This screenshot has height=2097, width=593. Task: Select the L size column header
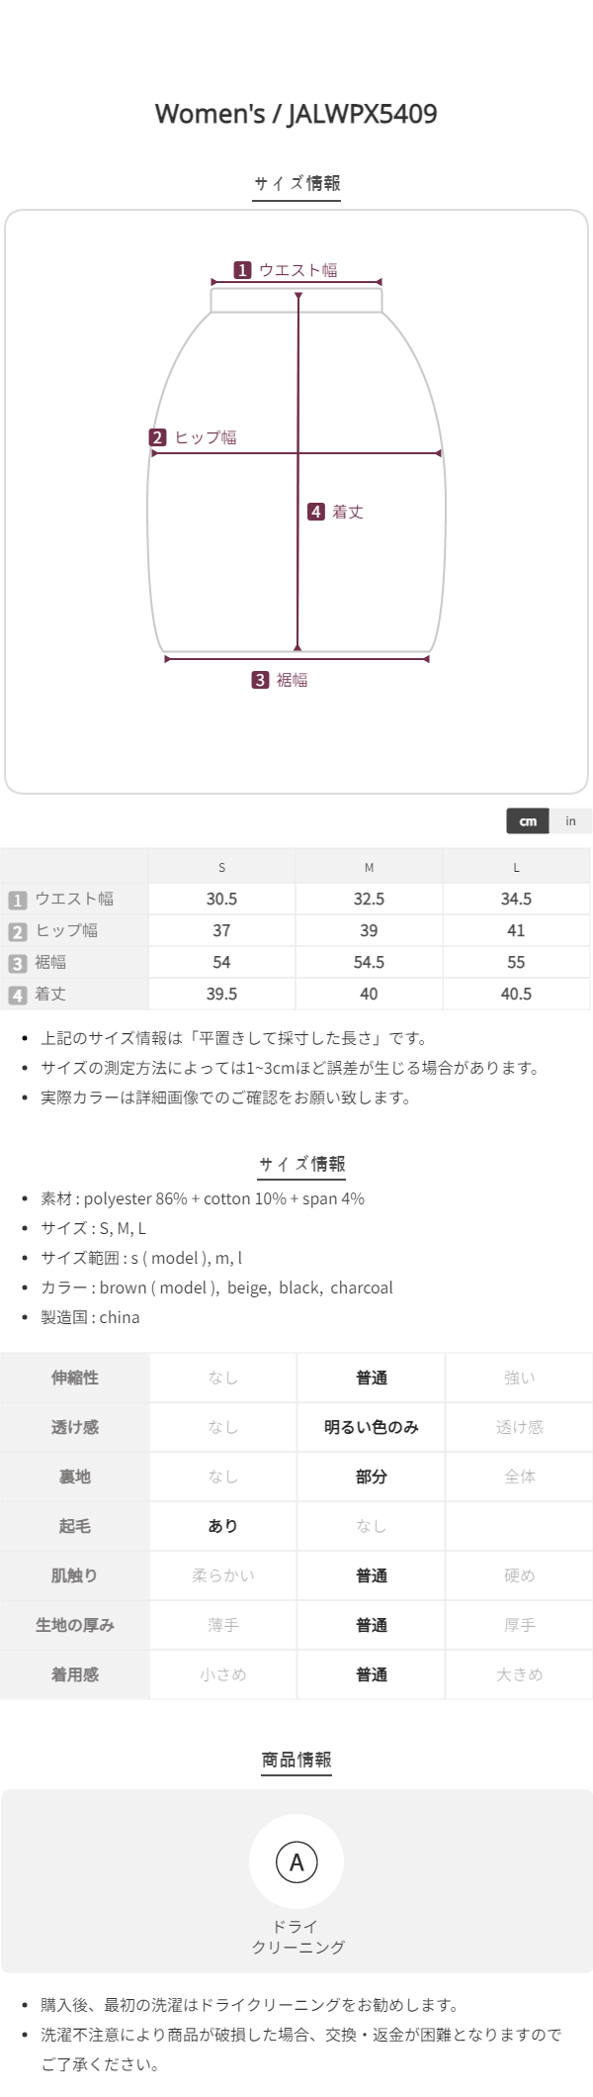[516, 867]
